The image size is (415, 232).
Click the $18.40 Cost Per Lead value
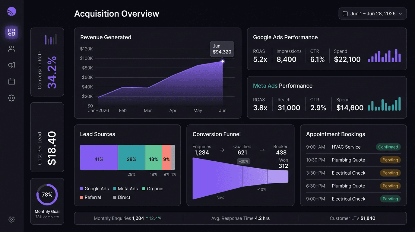click(x=52, y=148)
